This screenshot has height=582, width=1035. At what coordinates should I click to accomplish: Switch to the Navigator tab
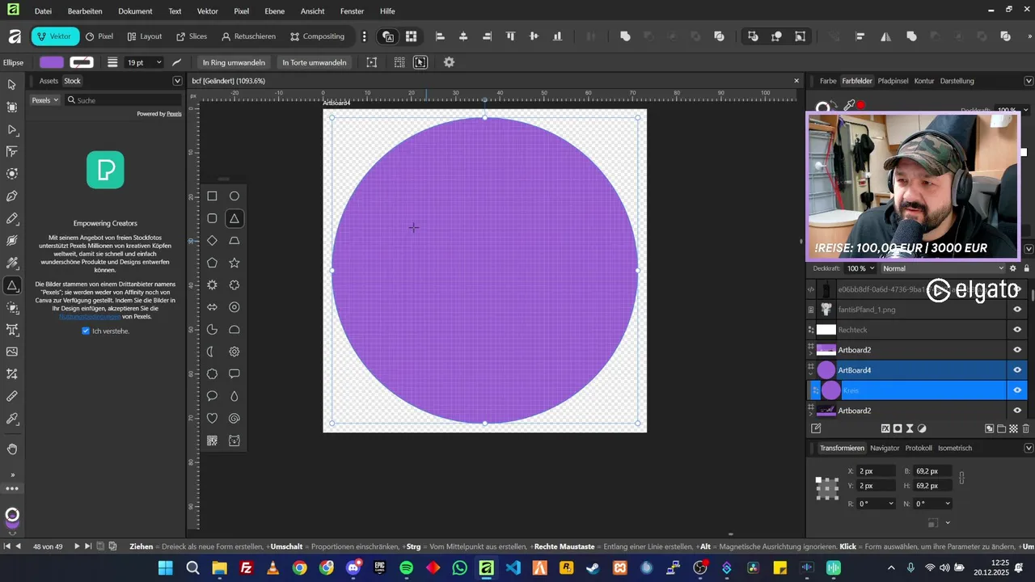coord(885,448)
